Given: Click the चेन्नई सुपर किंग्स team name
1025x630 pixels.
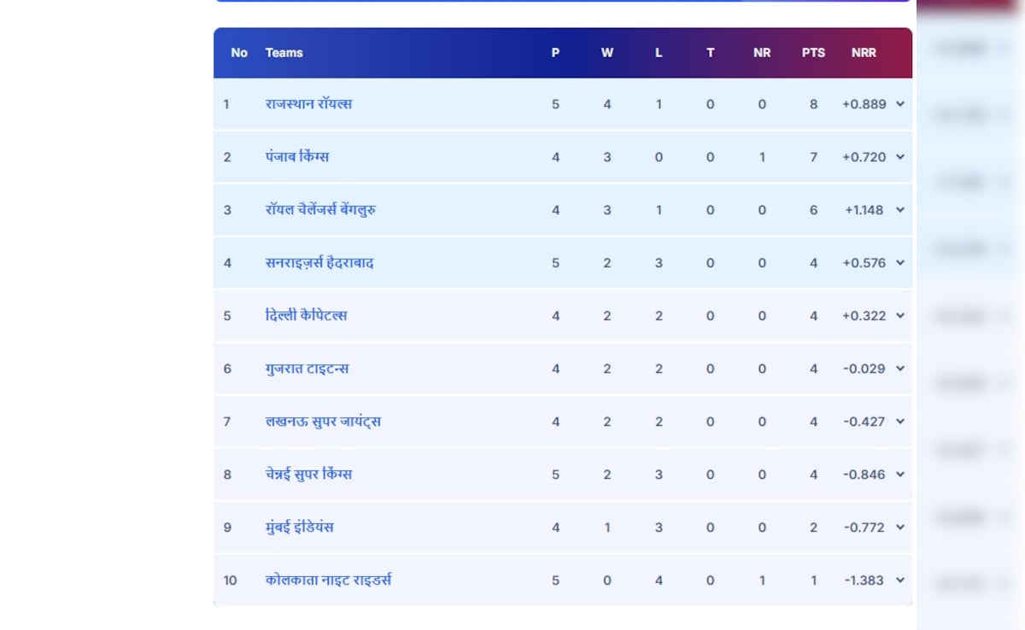Looking at the screenshot, I should pyautogui.click(x=308, y=475).
